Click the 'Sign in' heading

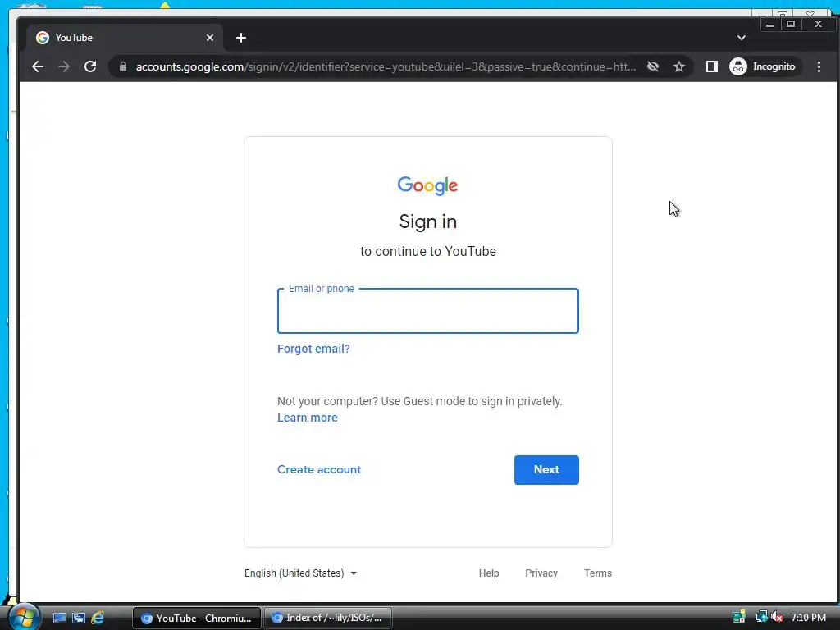428,221
